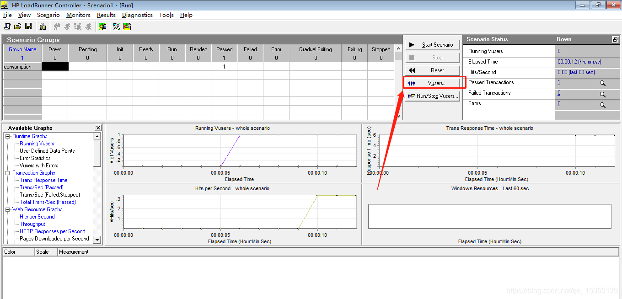The height and width of the screenshot is (299, 622).
Task: Click the Passed Transactions count link
Action: coord(559,83)
